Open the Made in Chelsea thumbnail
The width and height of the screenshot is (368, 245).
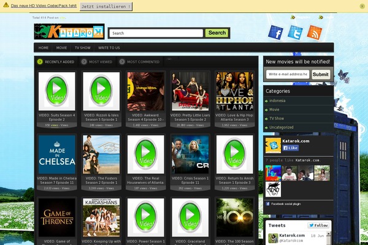click(x=57, y=154)
